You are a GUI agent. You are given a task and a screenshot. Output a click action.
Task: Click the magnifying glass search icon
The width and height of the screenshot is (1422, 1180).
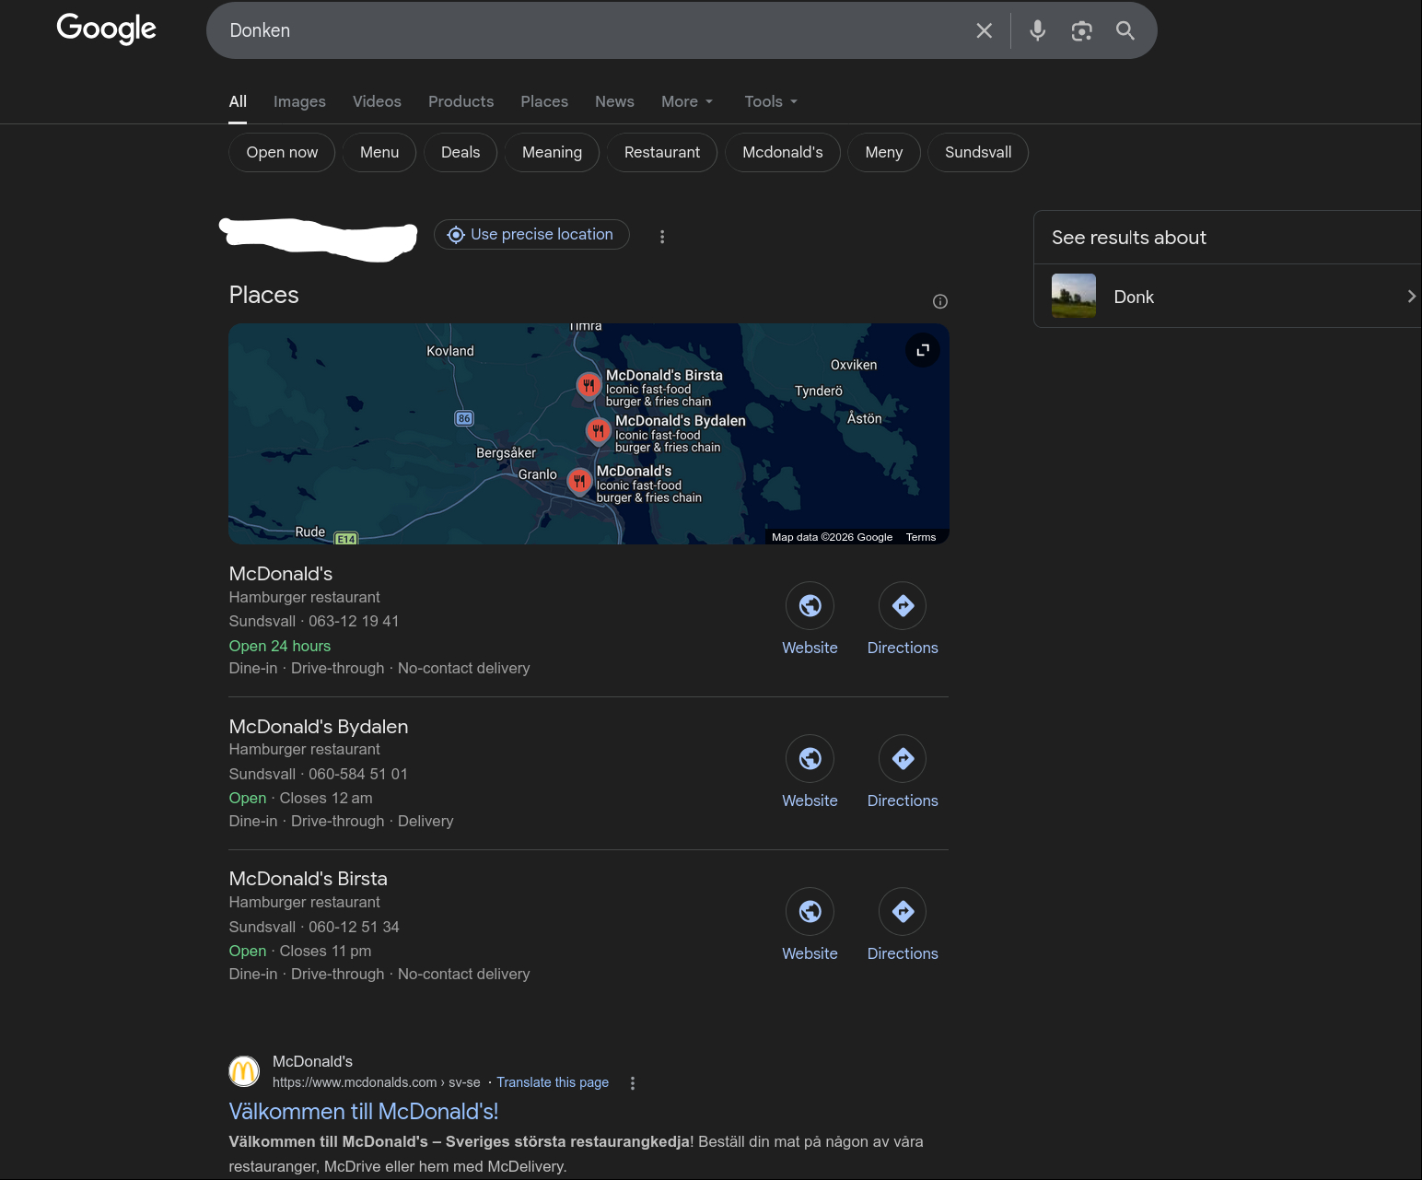coord(1125,30)
